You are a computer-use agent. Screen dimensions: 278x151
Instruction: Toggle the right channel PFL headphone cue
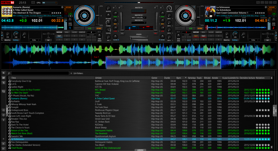click(x=155, y=33)
